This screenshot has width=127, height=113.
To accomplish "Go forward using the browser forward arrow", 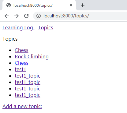I will click(17, 16).
